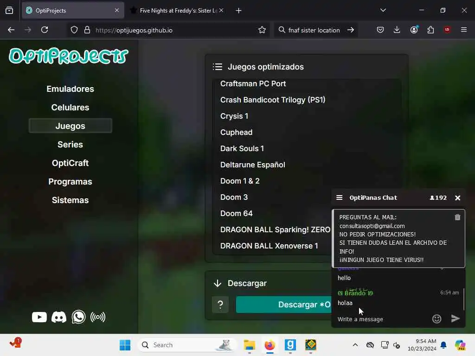Open the WhatsApp group icon
The height and width of the screenshot is (356, 475).
(x=78, y=317)
